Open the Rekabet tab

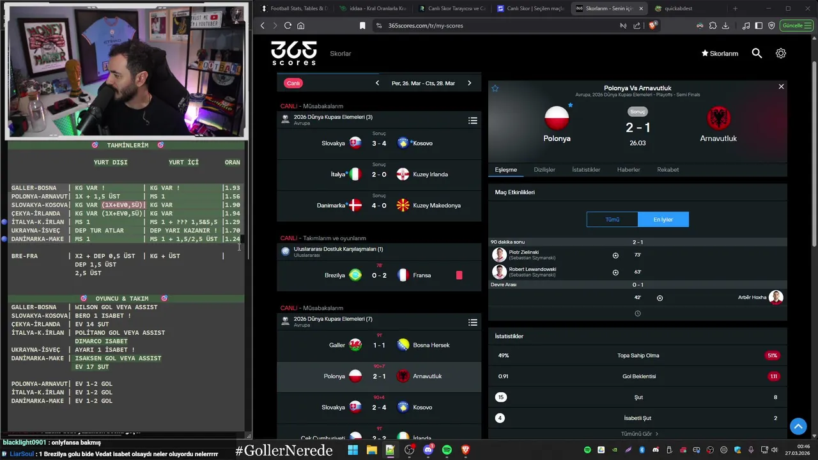pos(668,170)
